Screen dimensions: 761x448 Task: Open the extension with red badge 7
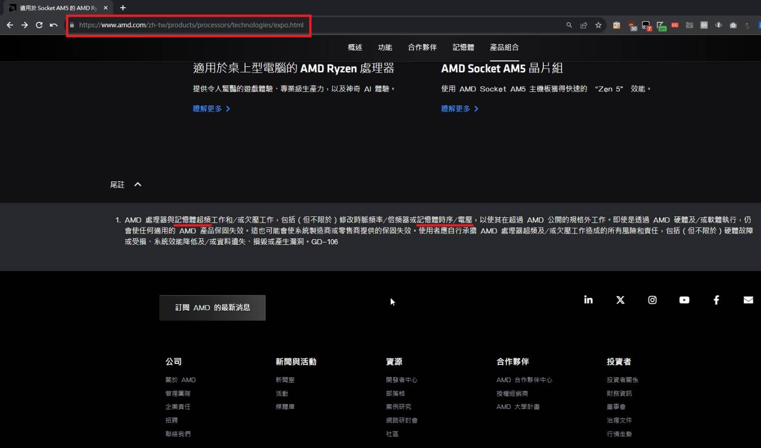click(x=646, y=26)
